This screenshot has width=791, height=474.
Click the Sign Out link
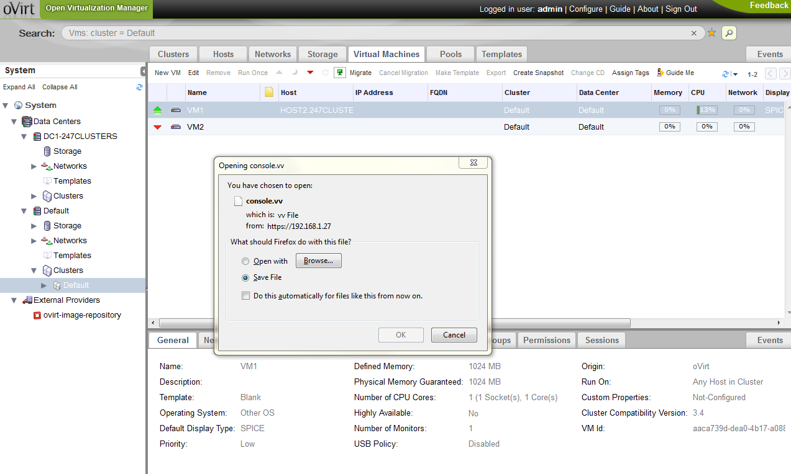(x=681, y=9)
